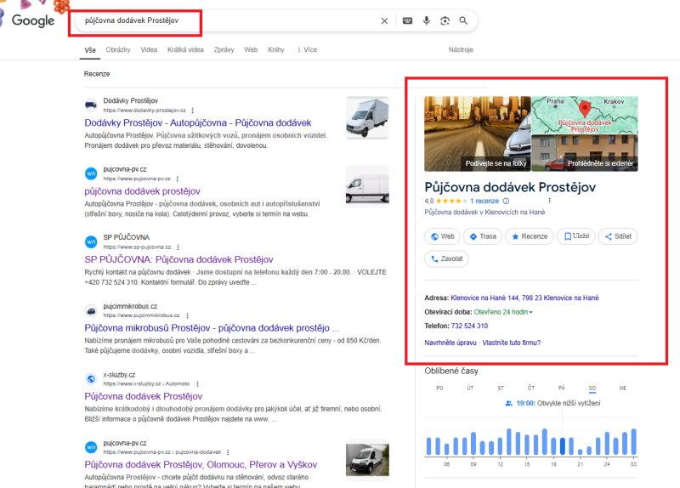This screenshot has width=680, height=488.
Task: Call the business with Zavolat button
Action: point(446,259)
